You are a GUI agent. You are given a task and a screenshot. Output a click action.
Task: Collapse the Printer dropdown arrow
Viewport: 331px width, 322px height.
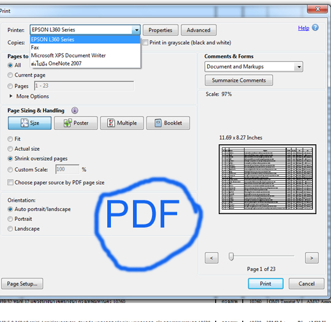[136, 30]
